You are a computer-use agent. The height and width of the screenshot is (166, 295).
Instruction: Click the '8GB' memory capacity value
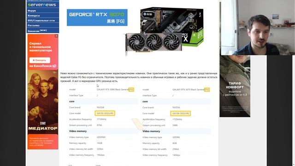pos(175,143)
